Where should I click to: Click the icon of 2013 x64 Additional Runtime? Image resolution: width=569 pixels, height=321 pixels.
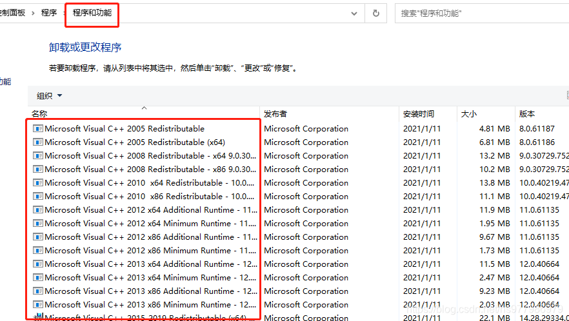click(x=37, y=264)
